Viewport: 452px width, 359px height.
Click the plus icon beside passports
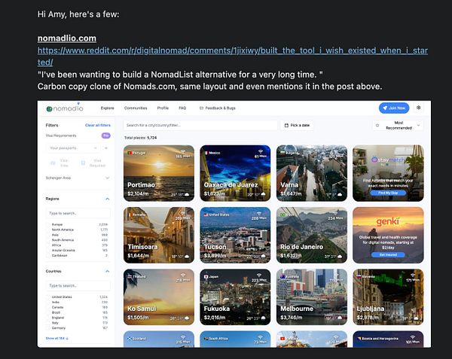point(106,148)
